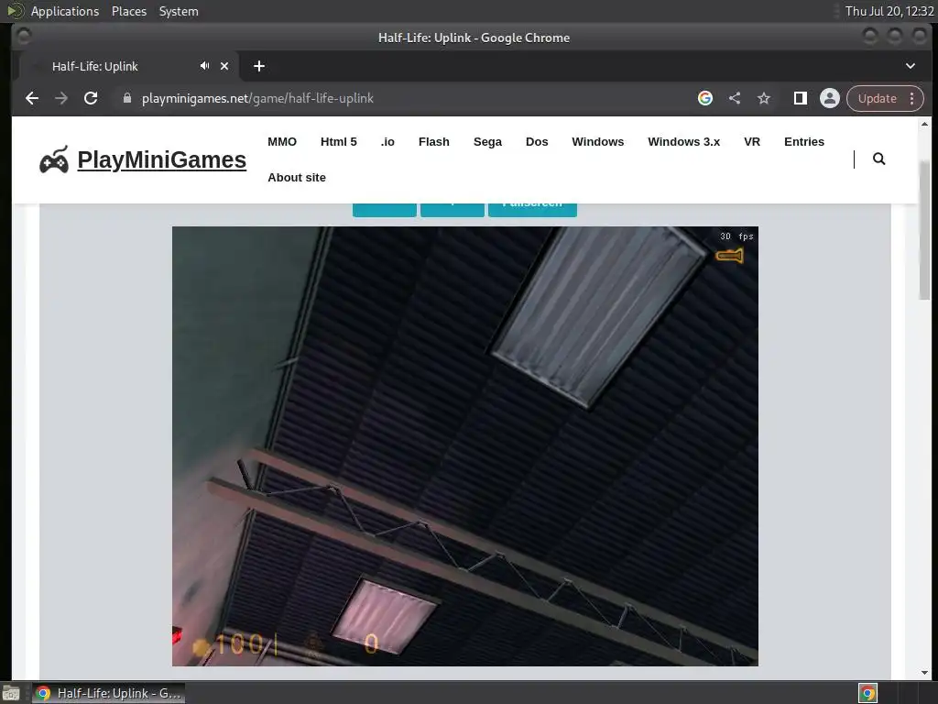
Task: Click the forward navigation arrow
Action: (x=61, y=98)
